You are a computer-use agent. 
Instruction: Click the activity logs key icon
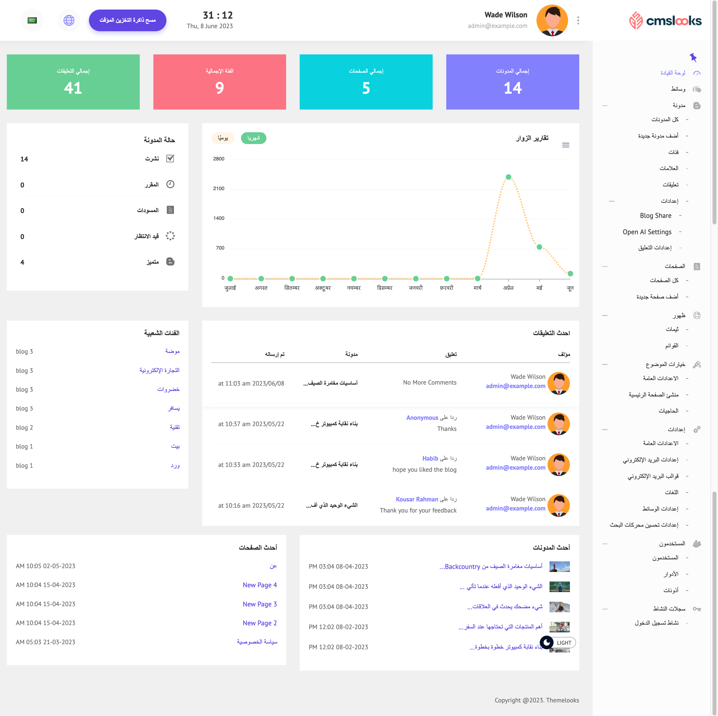tap(697, 609)
